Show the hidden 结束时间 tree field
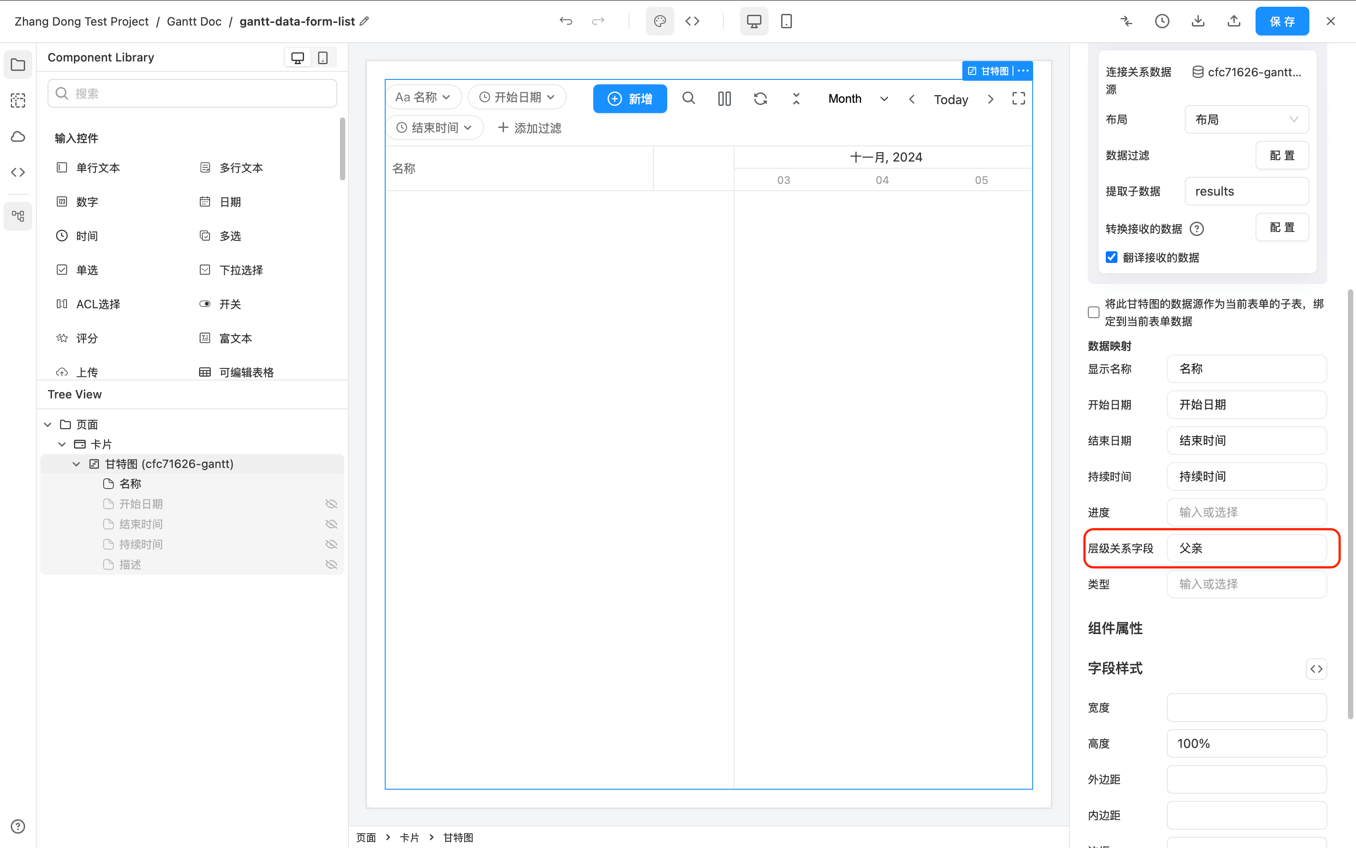The image size is (1356, 848). point(331,524)
